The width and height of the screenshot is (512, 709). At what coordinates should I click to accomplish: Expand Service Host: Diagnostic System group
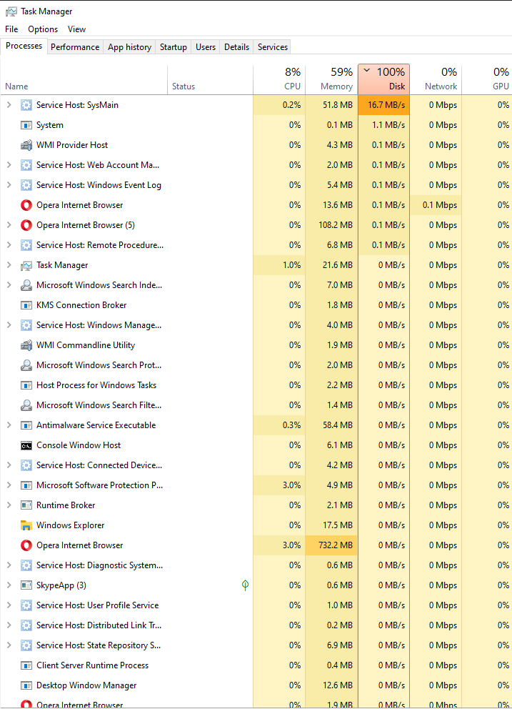click(x=9, y=565)
